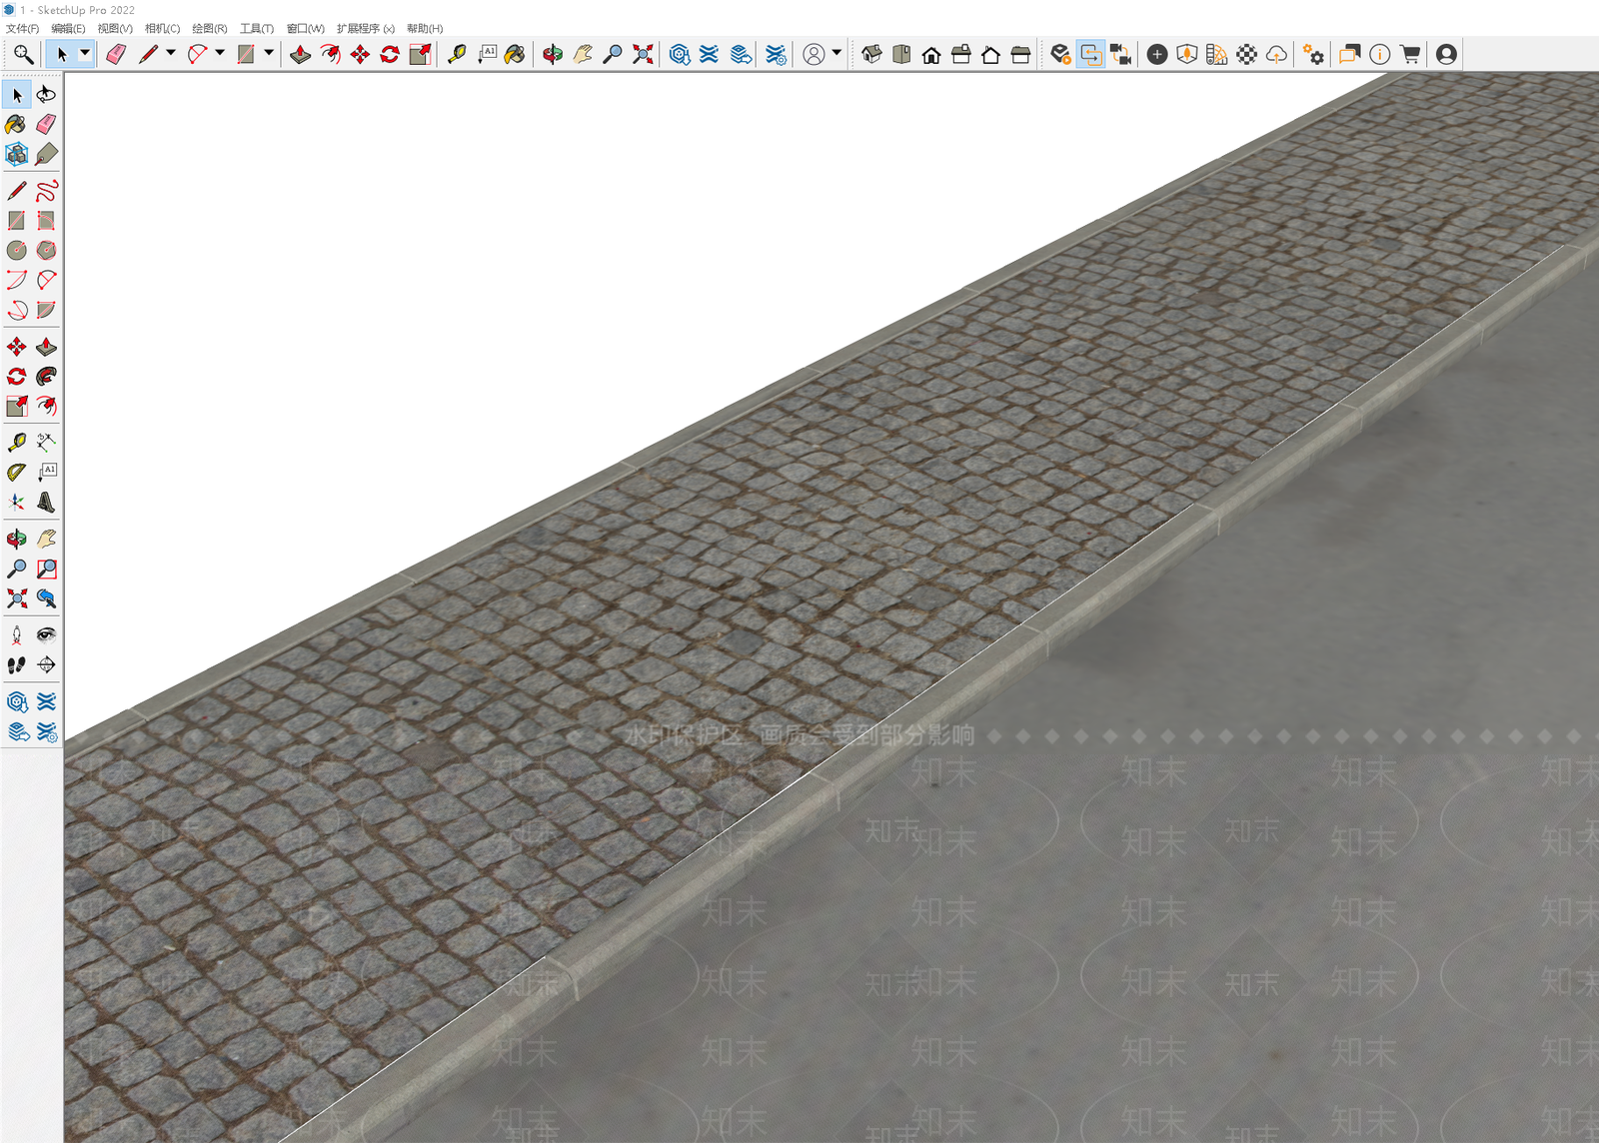The width and height of the screenshot is (1599, 1143).
Task: Open the 绘图(R) menu
Action: click(x=210, y=29)
